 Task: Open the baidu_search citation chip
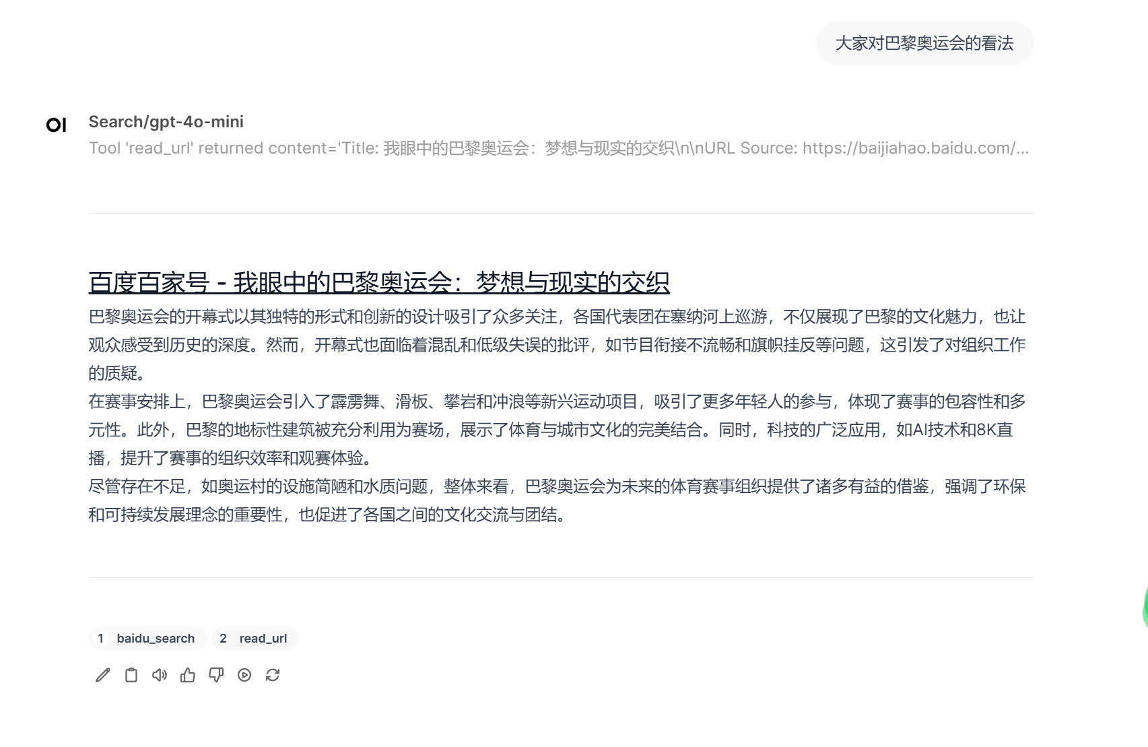pyautogui.click(x=147, y=639)
